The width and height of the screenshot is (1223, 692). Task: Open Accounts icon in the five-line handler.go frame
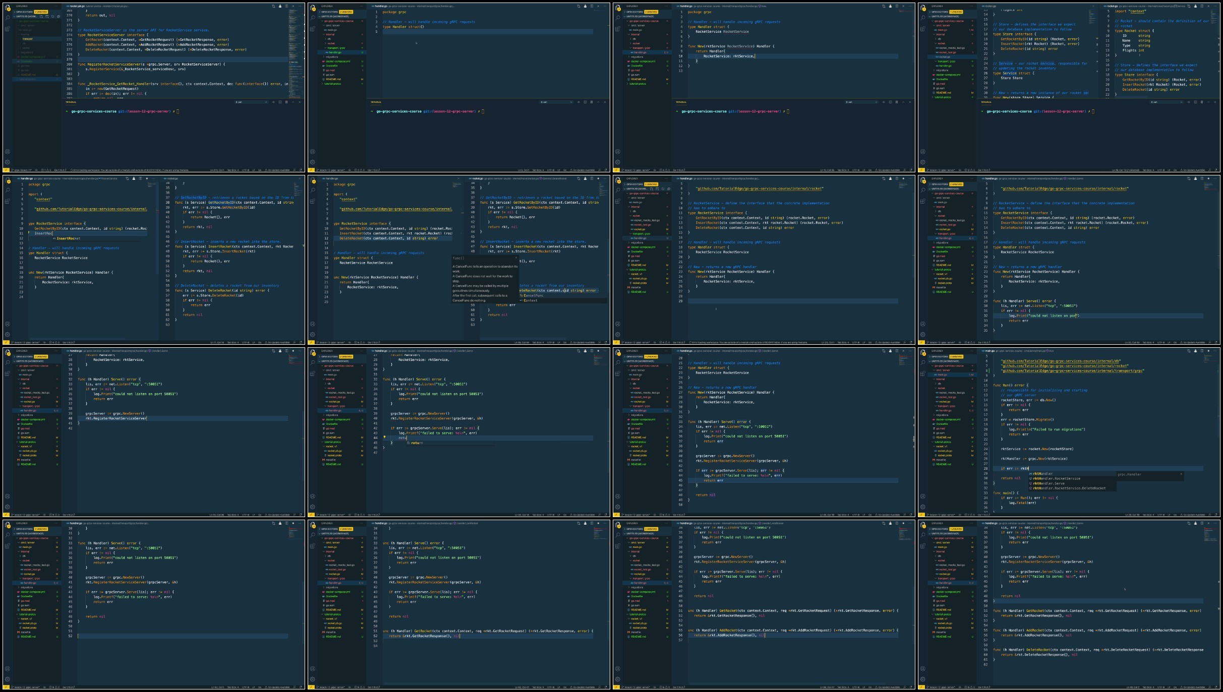coord(313,151)
